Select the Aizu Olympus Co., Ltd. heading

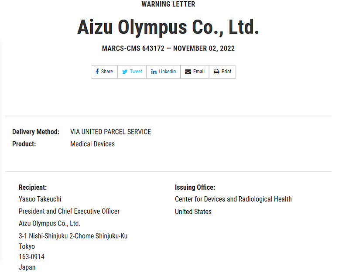coord(168,27)
